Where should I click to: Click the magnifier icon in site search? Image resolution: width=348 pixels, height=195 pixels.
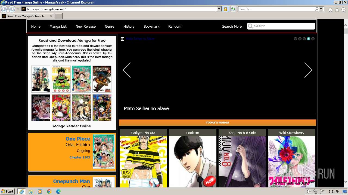[250, 26]
